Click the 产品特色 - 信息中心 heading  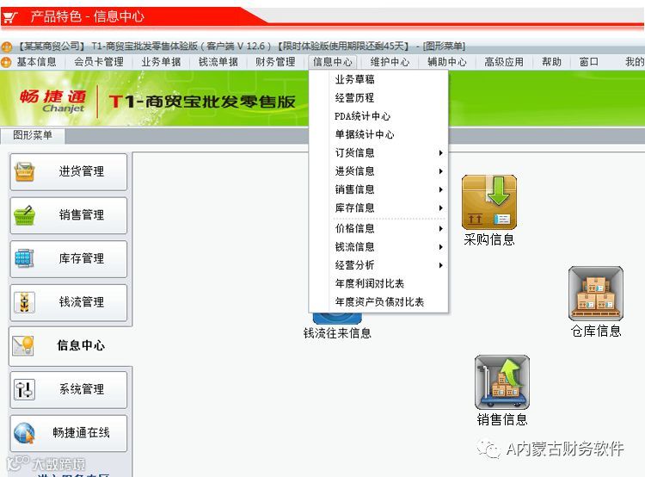click(x=87, y=16)
